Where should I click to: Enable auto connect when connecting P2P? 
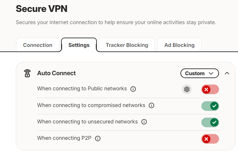click(210, 139)
